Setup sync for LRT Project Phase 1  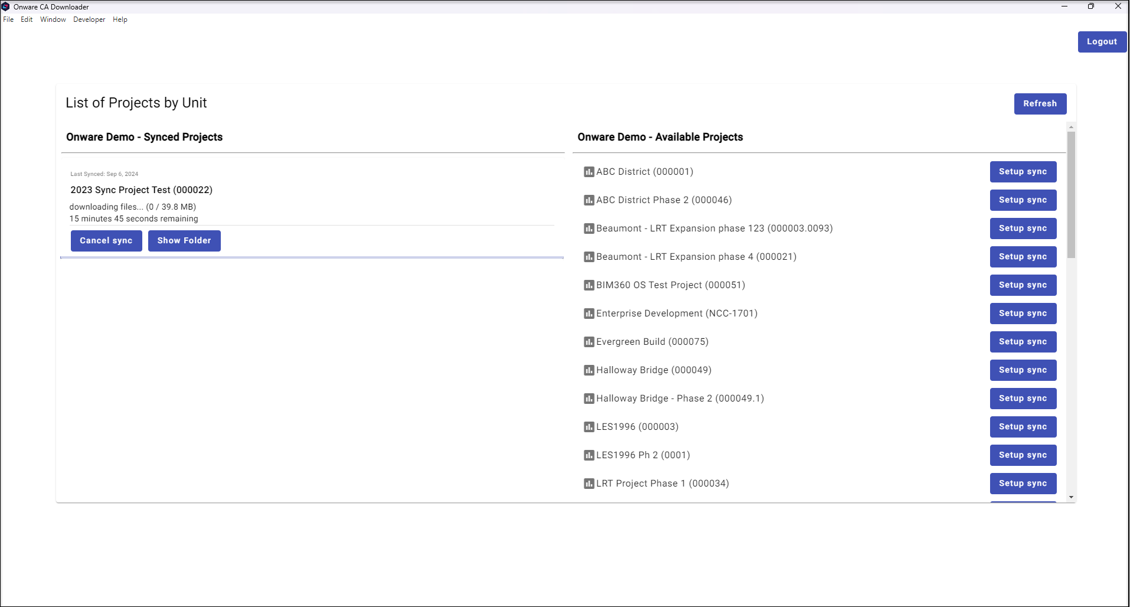coord(1023,484)
